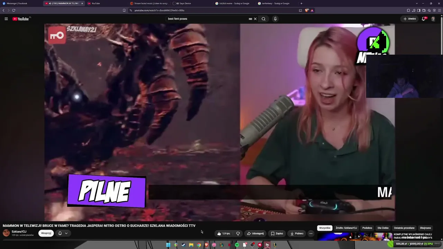
Task: Dislike the video with thumbs-down icon
Action: (238, 233)
